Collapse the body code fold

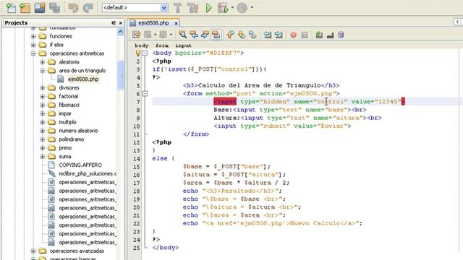tap(145, 53)
